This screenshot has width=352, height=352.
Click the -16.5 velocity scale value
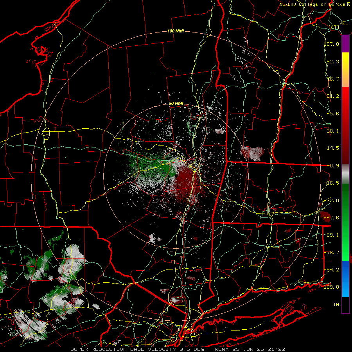click(x=332, y=183)
